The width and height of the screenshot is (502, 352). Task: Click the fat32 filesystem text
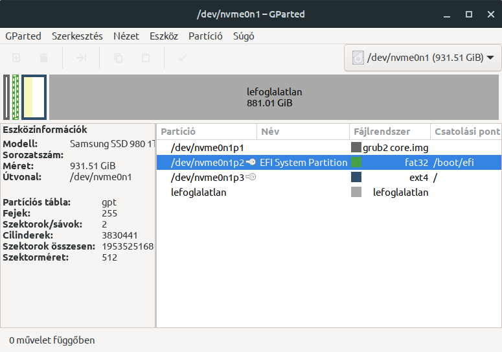point(416,163)
